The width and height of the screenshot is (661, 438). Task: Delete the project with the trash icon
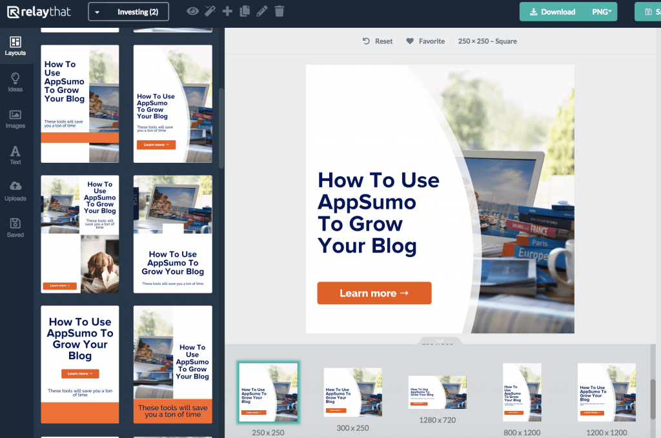279,11
